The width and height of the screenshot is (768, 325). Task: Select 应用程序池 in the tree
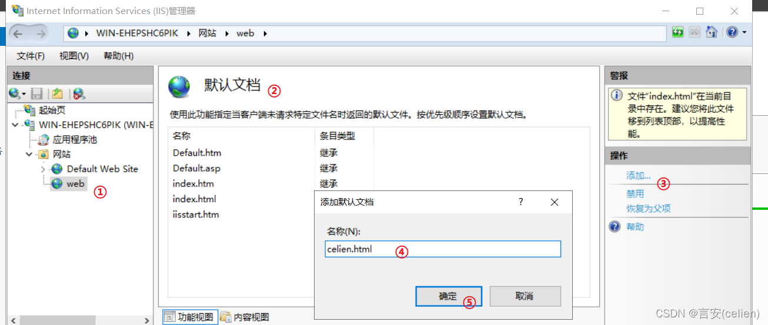point(75,140)
